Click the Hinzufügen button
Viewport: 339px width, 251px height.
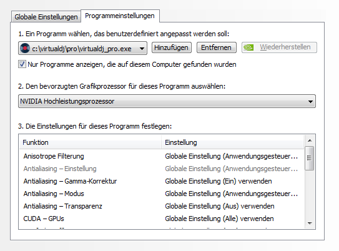pos(171,47)
